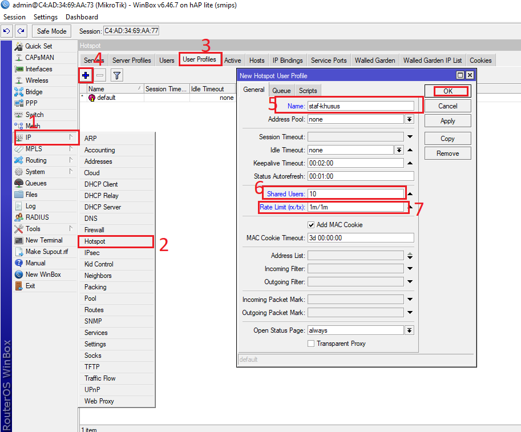The height and width of the screenshot is (432, 521).
Task: Open Wireless sidebar entry
Action: pos(37,80)
